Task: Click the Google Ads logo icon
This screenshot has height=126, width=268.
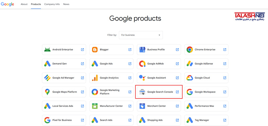Action: coord(95,64)
